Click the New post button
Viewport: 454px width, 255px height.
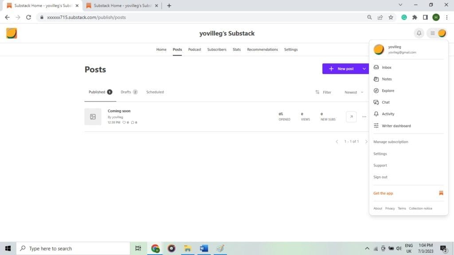coord(341,69)
